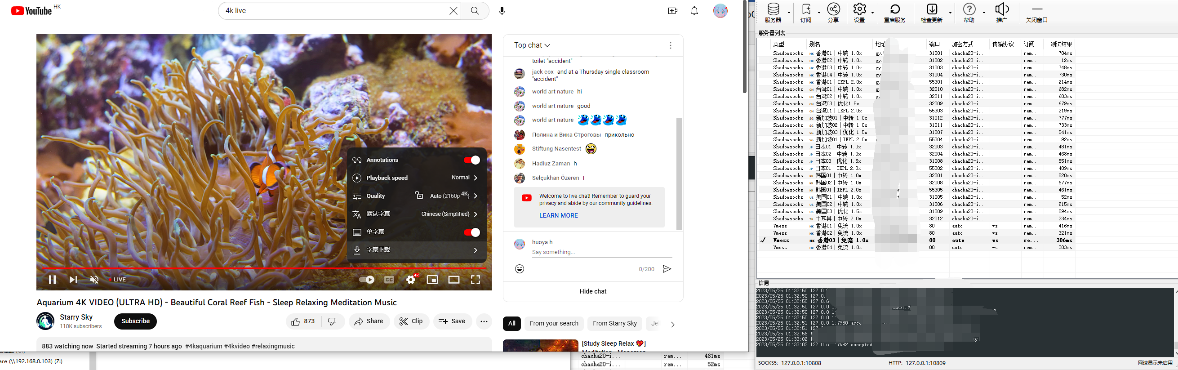The image size is (1178, 370).
Task: Open the Share button
Action: coord(369,321)
